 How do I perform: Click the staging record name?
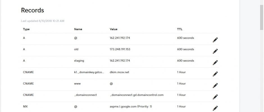pyautogui.click(x=79, y=61)
